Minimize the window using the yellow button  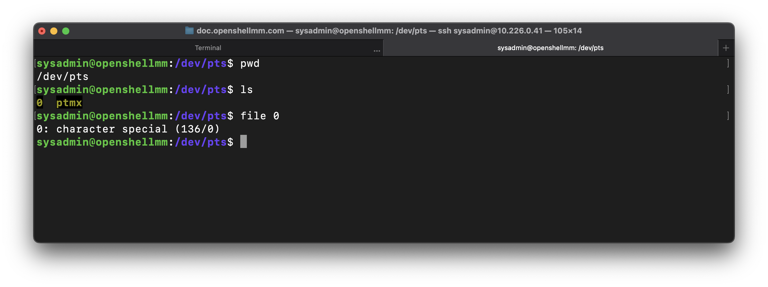coord(54,31)
